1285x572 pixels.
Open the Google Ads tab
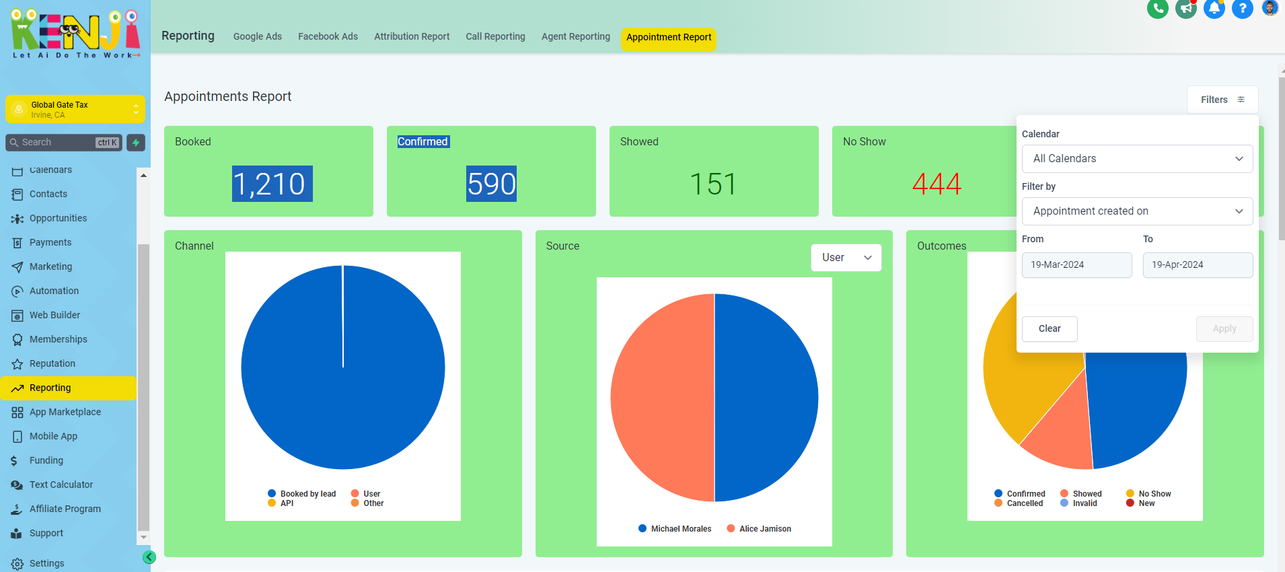click(258, 36)
